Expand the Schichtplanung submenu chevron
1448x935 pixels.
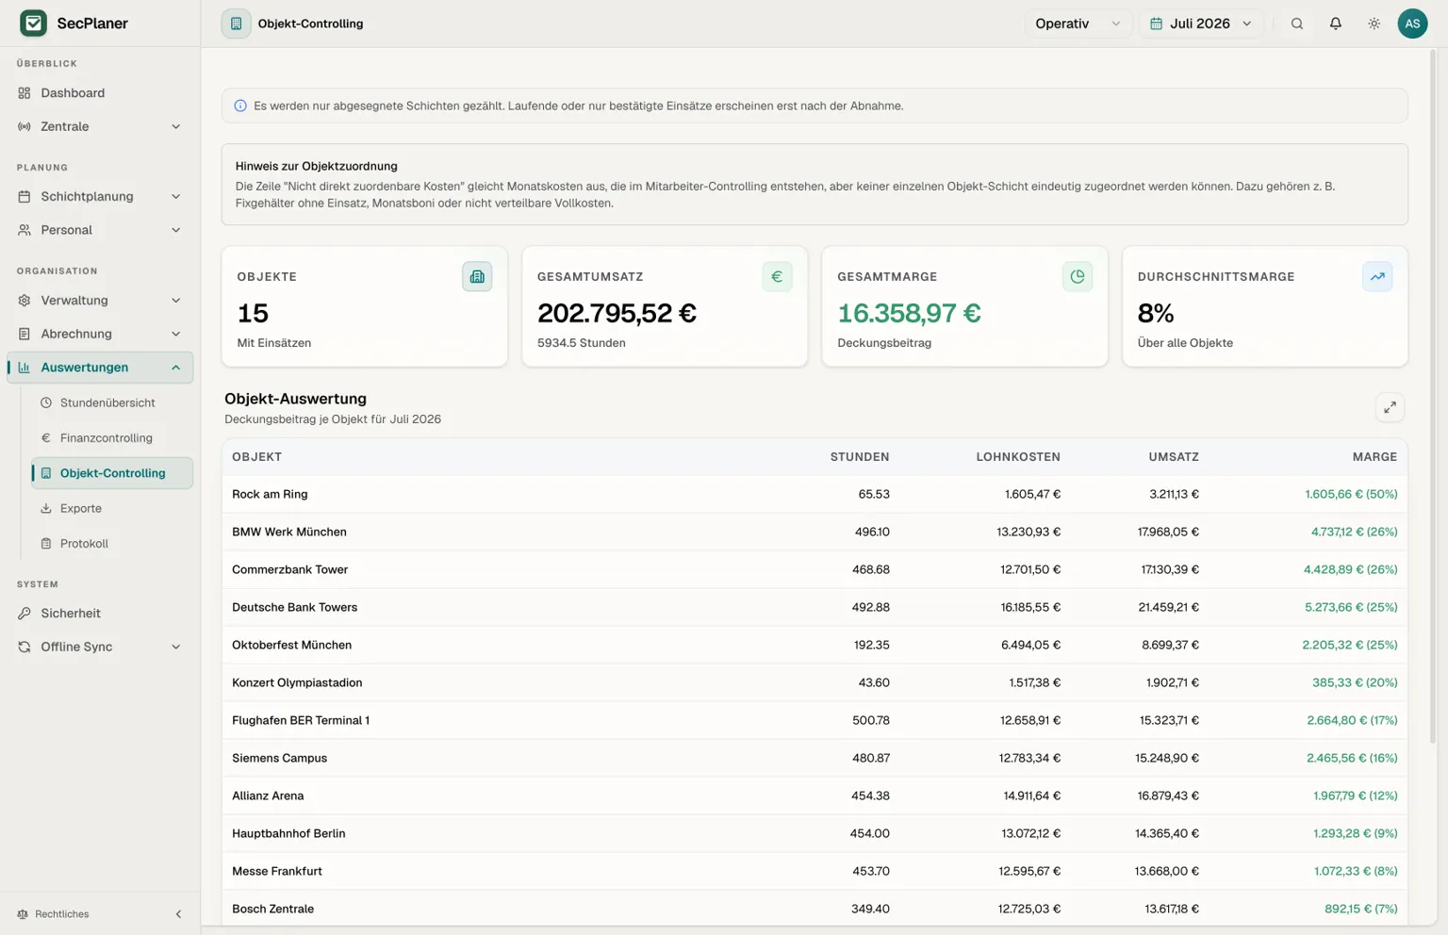(x=175, y=196)
